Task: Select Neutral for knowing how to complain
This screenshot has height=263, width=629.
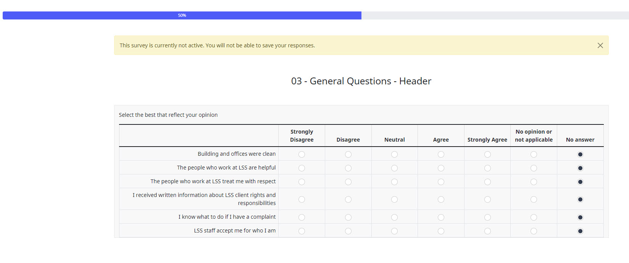Action: 394,217
